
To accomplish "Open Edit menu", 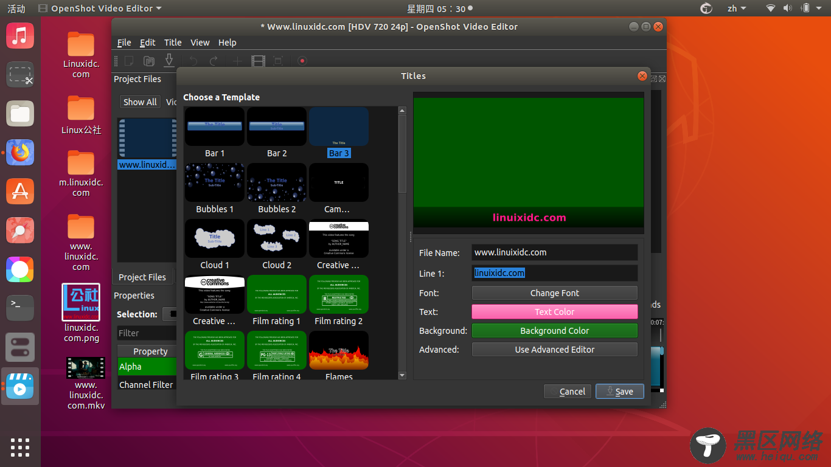I will point(148,43).
